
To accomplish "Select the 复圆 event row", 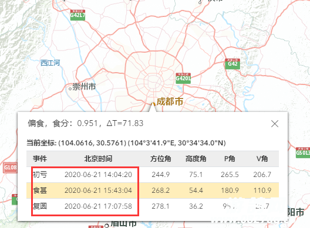I will [153, 206].
